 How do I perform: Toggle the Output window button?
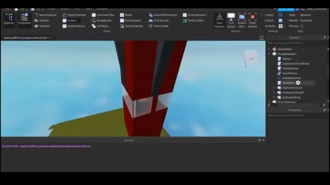[x=71, y=21]
